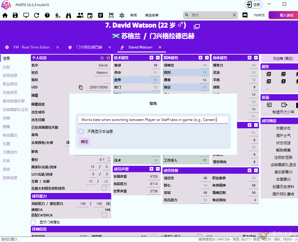Open the Discord icon link
298x242 pixels.
click(245, 15)
